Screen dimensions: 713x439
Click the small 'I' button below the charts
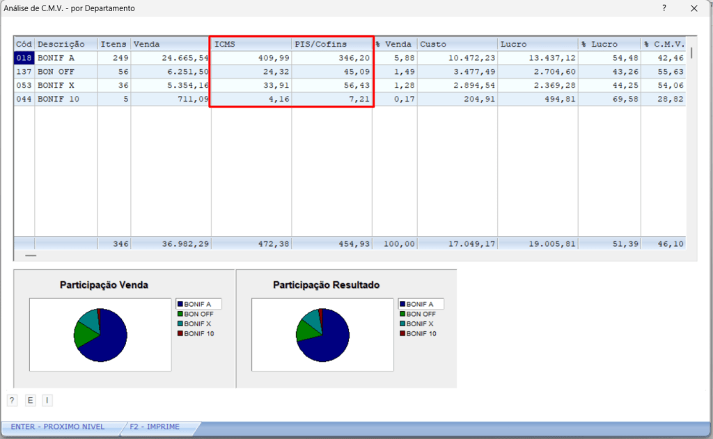[x=47, y=400]
